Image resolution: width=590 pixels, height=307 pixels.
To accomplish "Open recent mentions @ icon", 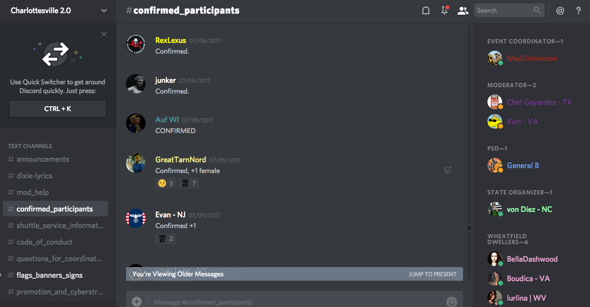I will 560,10.
